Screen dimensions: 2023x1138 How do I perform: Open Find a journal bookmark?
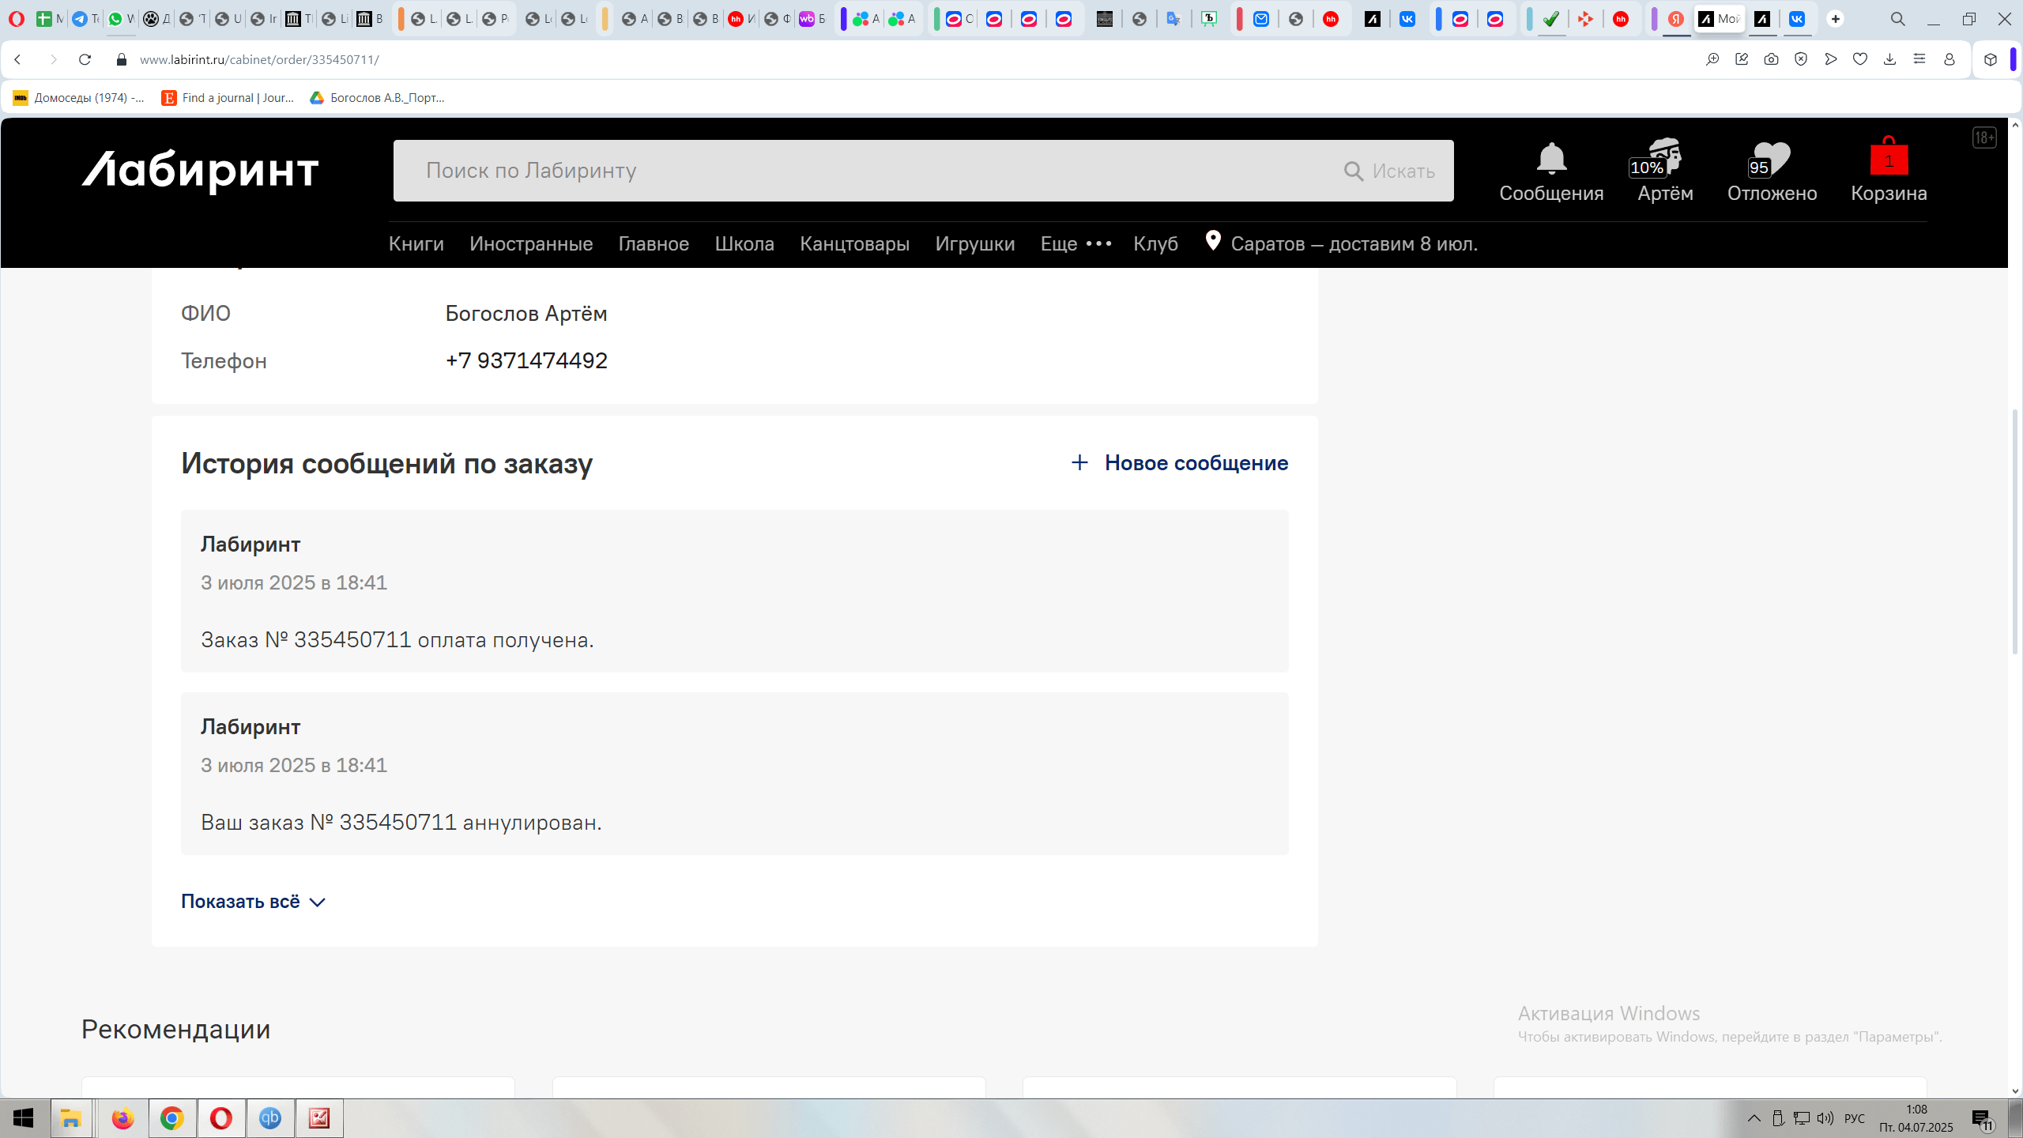[x=228, y=98]
